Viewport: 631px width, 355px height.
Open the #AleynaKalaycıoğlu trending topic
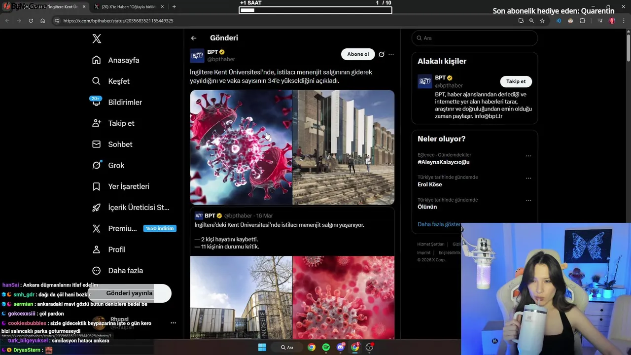pyautogui.click(x=443, y=162)
